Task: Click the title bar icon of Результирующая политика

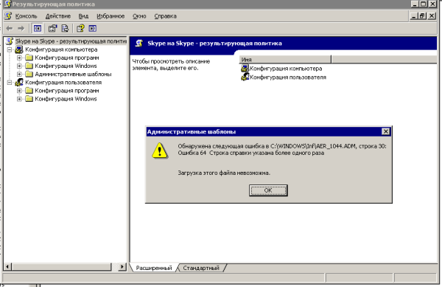Action: click(x=7, y=4)
